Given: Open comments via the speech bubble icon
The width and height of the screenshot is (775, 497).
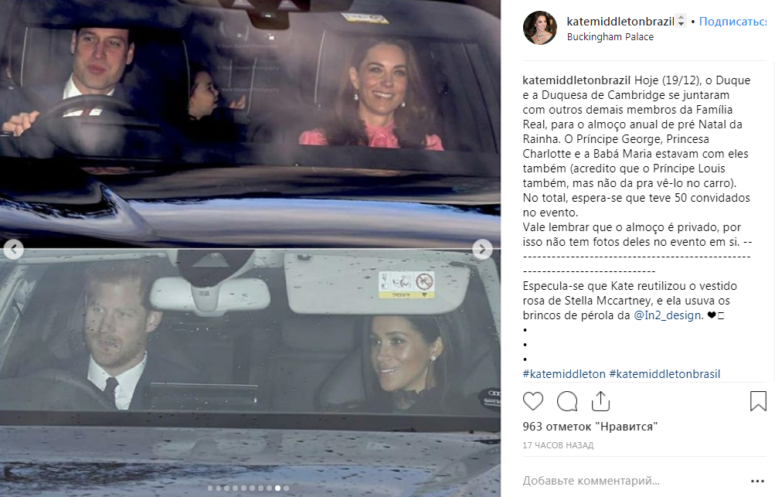Looking at the screenshot, I should coord(567,401).
